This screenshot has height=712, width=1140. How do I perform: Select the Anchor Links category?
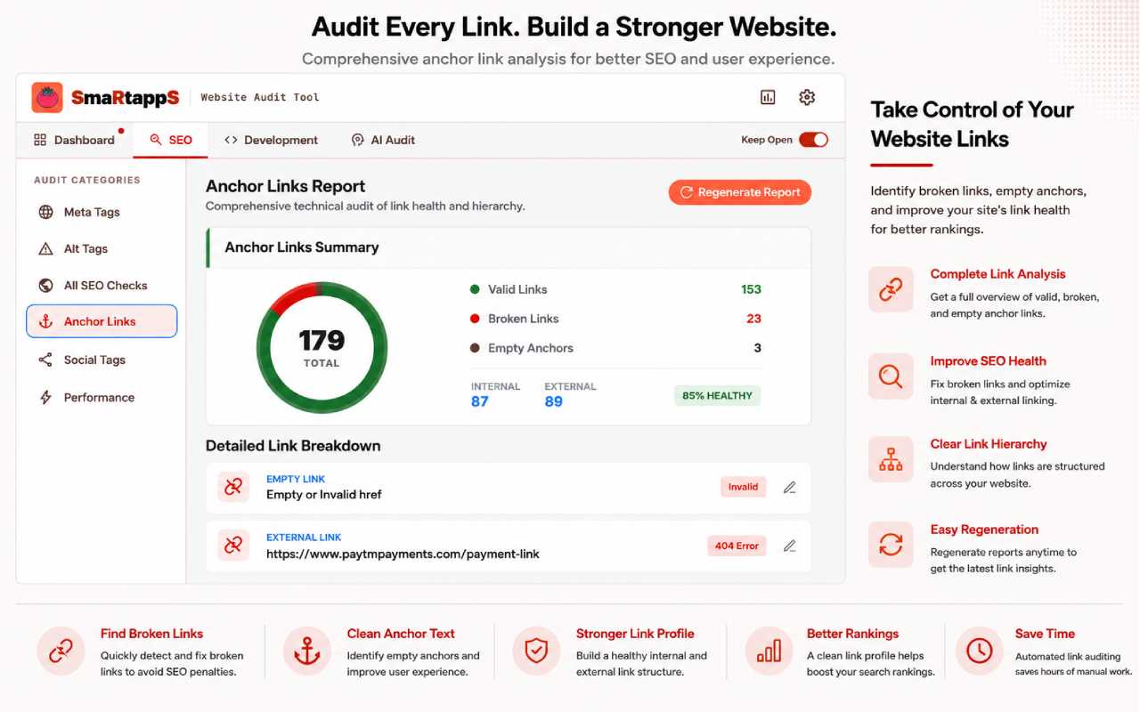[102, 321]
